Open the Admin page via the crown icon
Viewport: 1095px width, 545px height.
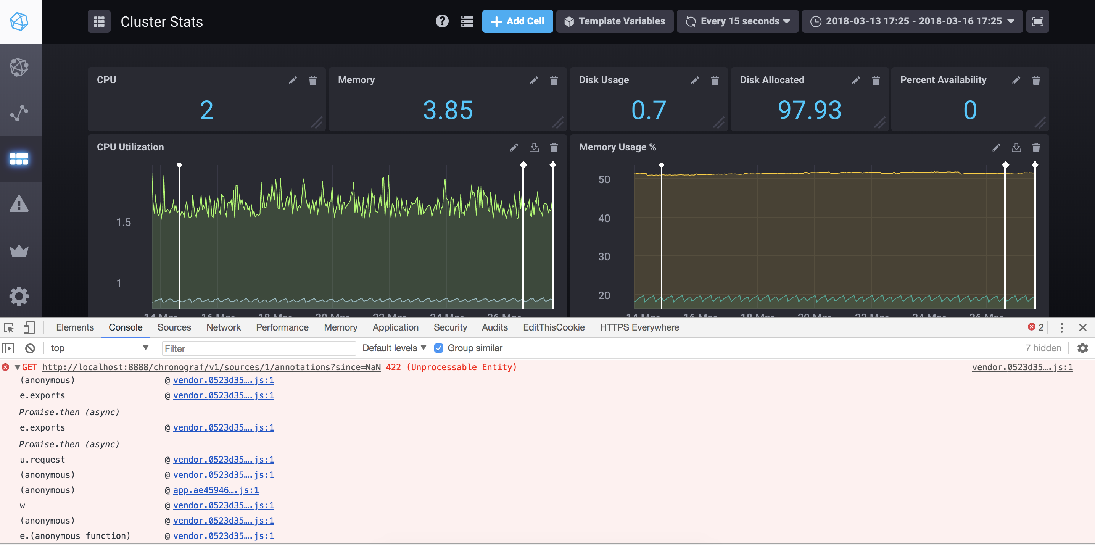tap(19, 251)
